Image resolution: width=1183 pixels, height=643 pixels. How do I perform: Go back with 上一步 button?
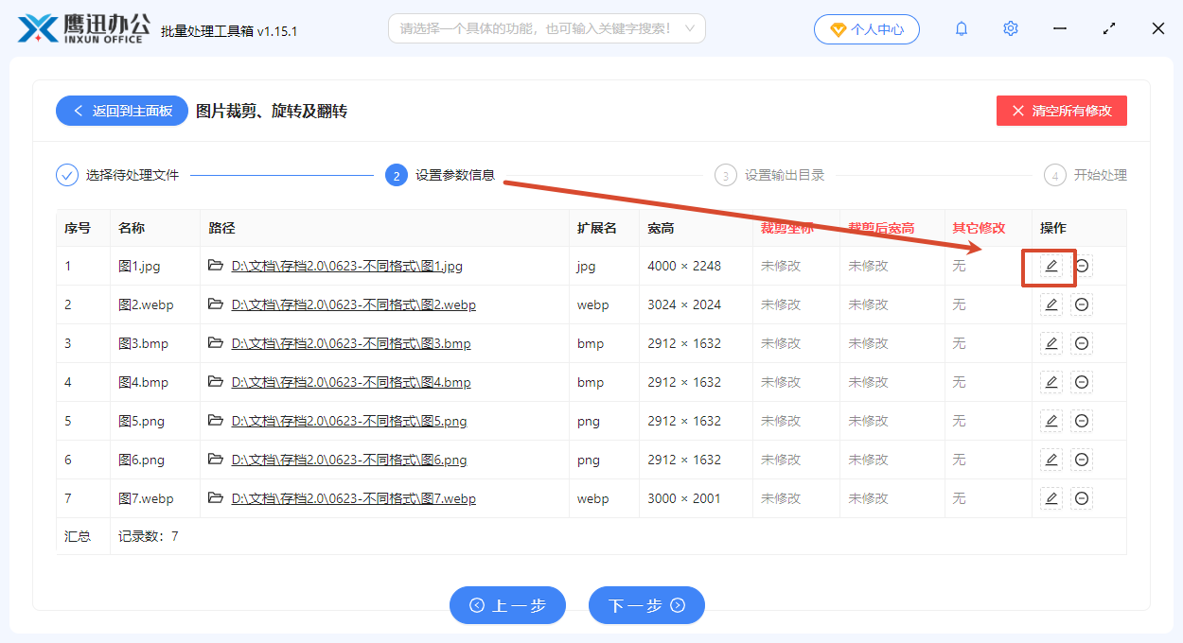507,605
